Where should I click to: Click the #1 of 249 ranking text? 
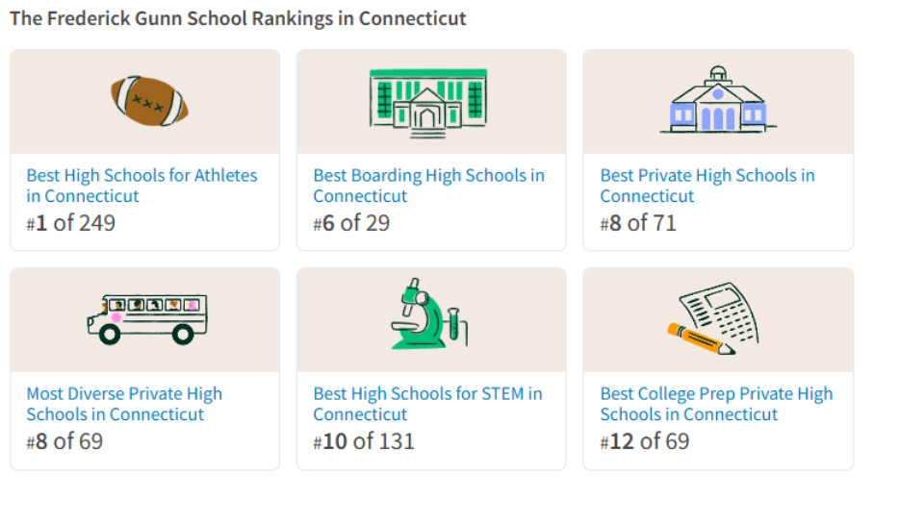tap(71, 224)
